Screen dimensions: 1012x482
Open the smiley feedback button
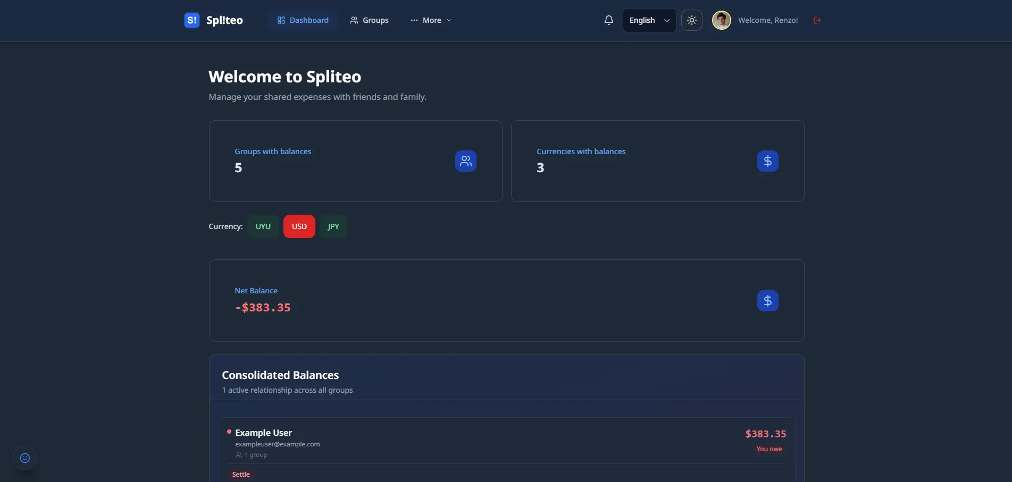[x=25, y=458]
